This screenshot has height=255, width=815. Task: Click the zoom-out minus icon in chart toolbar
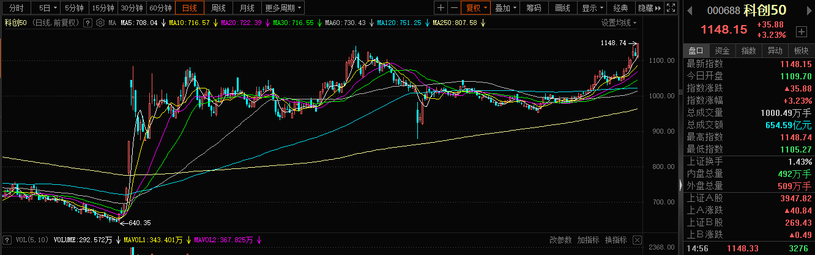pyautogui.click(x=454, y=8)
